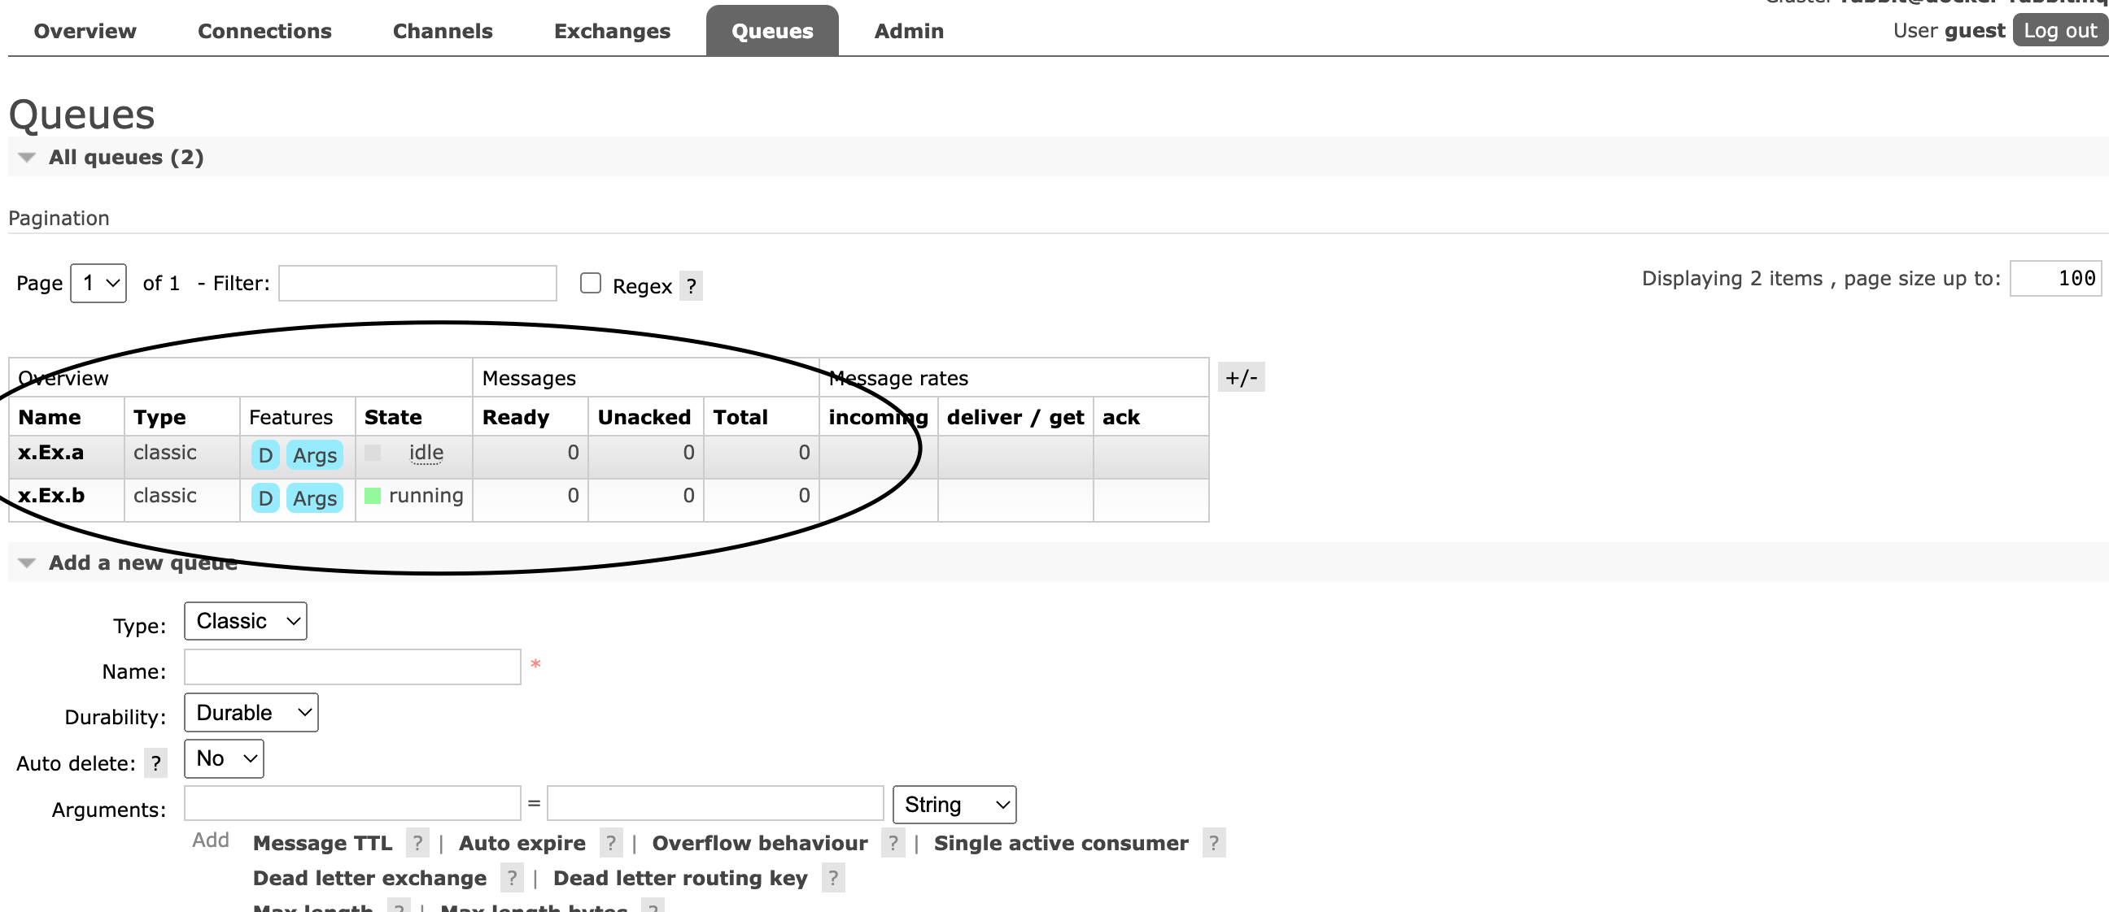The height and width of the screenshot is (912, 2122).
Task: Click the D feature badge for x.Ex.a
Action: pyautogui.click(x=265, y=455)
